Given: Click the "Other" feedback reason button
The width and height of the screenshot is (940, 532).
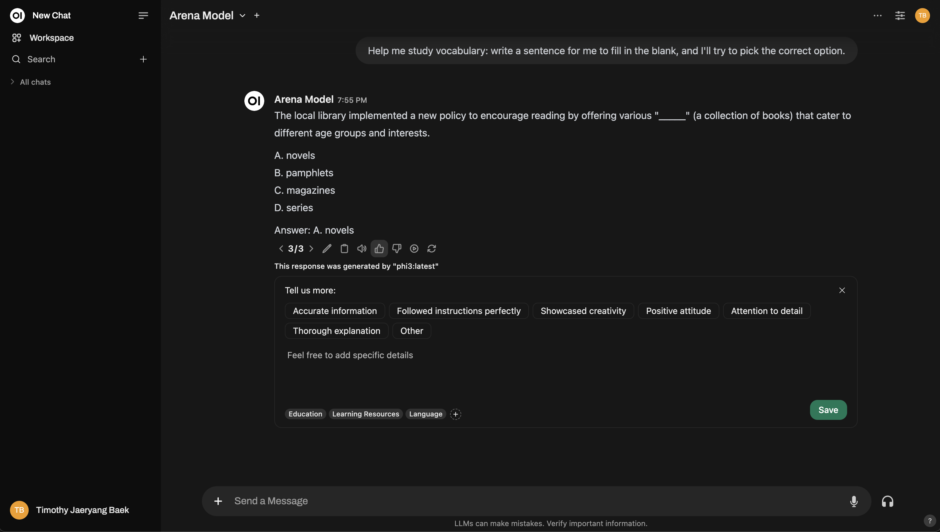Looking at the screenshot, I should click(411, 331).
